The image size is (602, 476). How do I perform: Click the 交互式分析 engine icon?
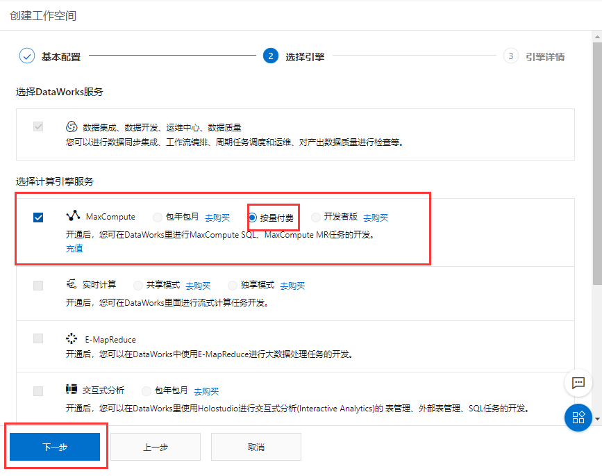click(72, 390)
